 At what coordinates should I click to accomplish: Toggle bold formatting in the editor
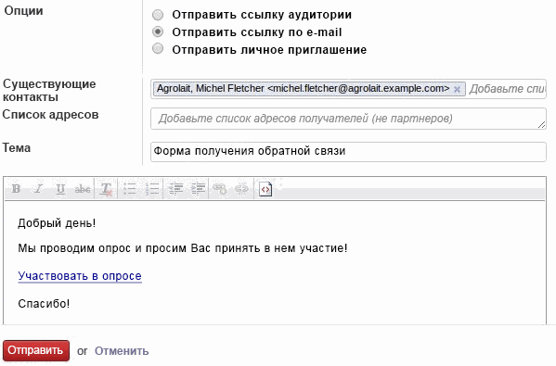(x=16, y=189)
